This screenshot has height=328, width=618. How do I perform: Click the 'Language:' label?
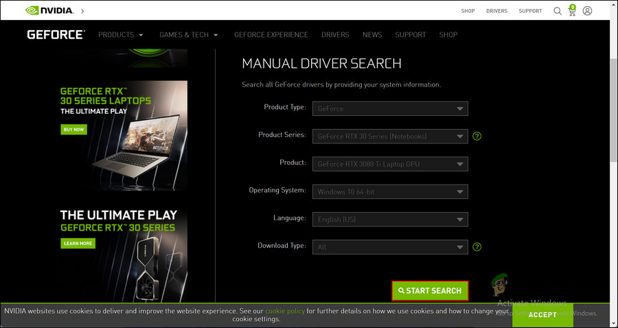(x=290, y=218)
